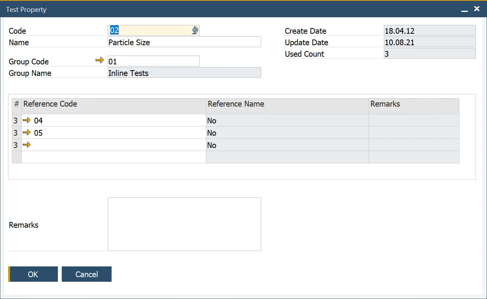Click the link arrow in the third reference row
487x299 pixels.
coord(26,145)
